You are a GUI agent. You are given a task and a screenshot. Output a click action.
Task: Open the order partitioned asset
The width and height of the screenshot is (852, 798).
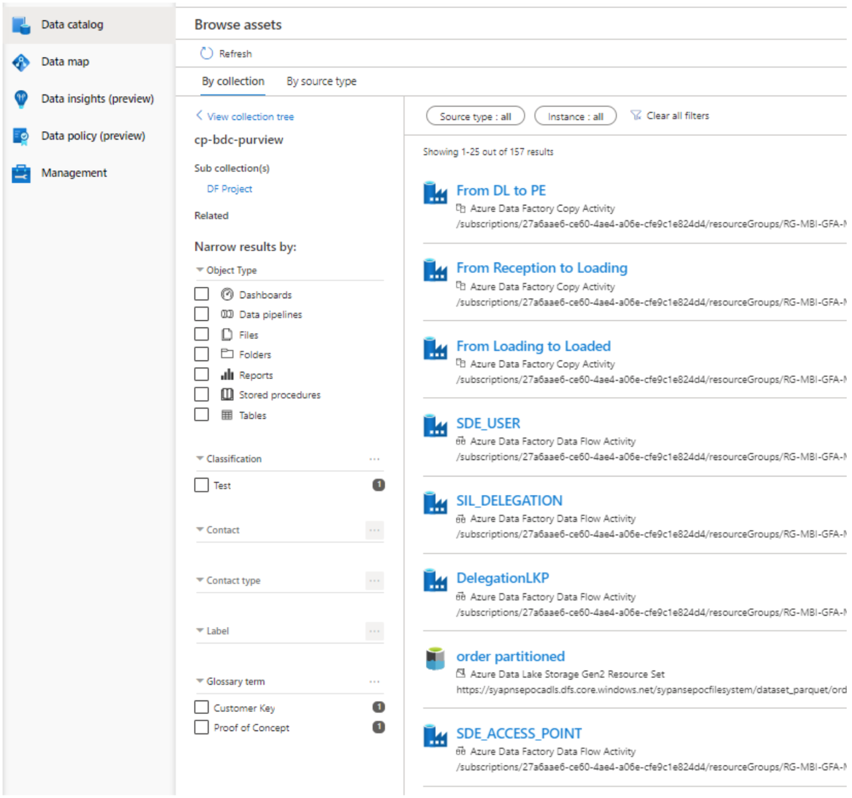coord(511,656)
